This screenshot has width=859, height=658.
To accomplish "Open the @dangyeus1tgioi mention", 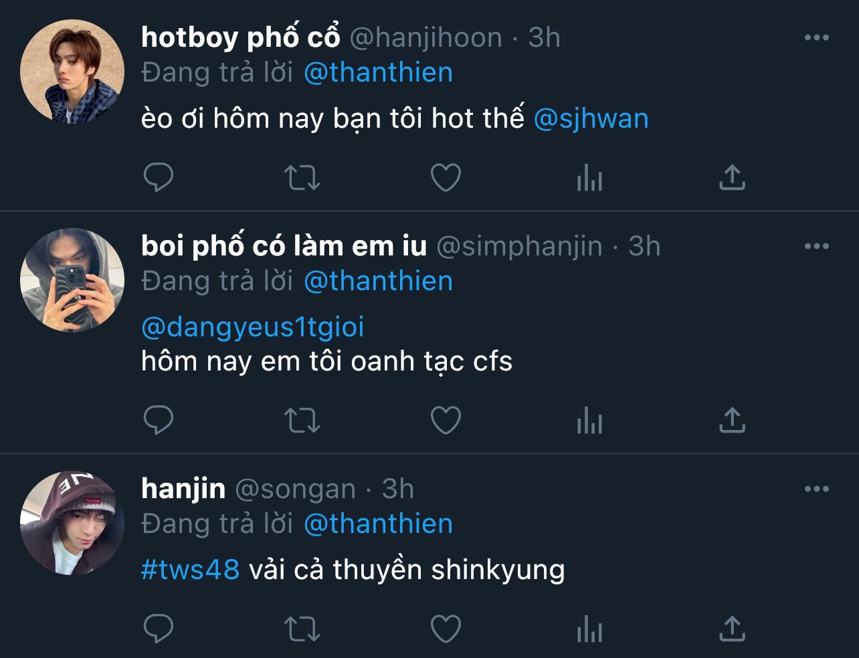I will tap(253, 328).
